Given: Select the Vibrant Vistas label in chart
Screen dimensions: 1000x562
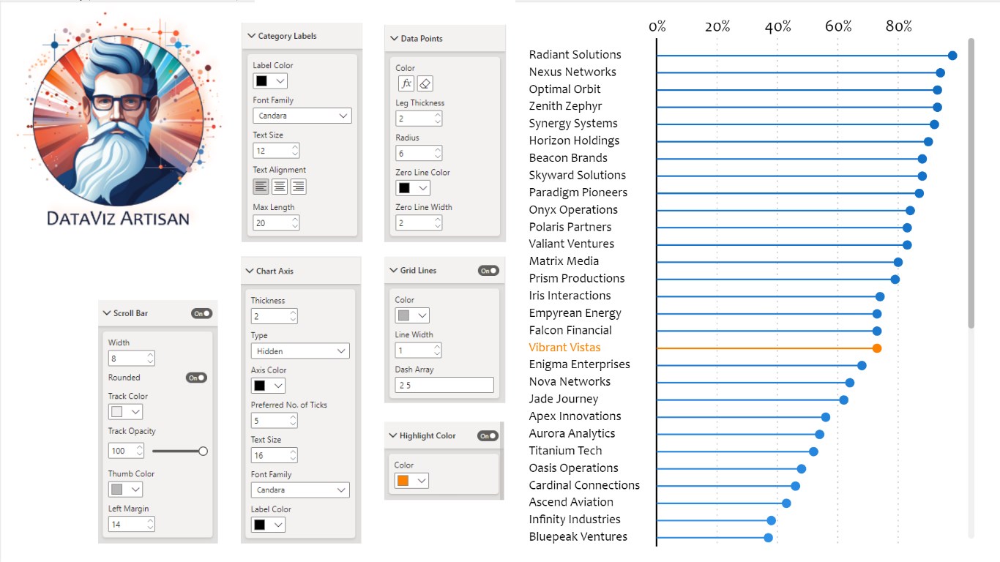Looking at the screenshot, I should click(x=564, y=348).
